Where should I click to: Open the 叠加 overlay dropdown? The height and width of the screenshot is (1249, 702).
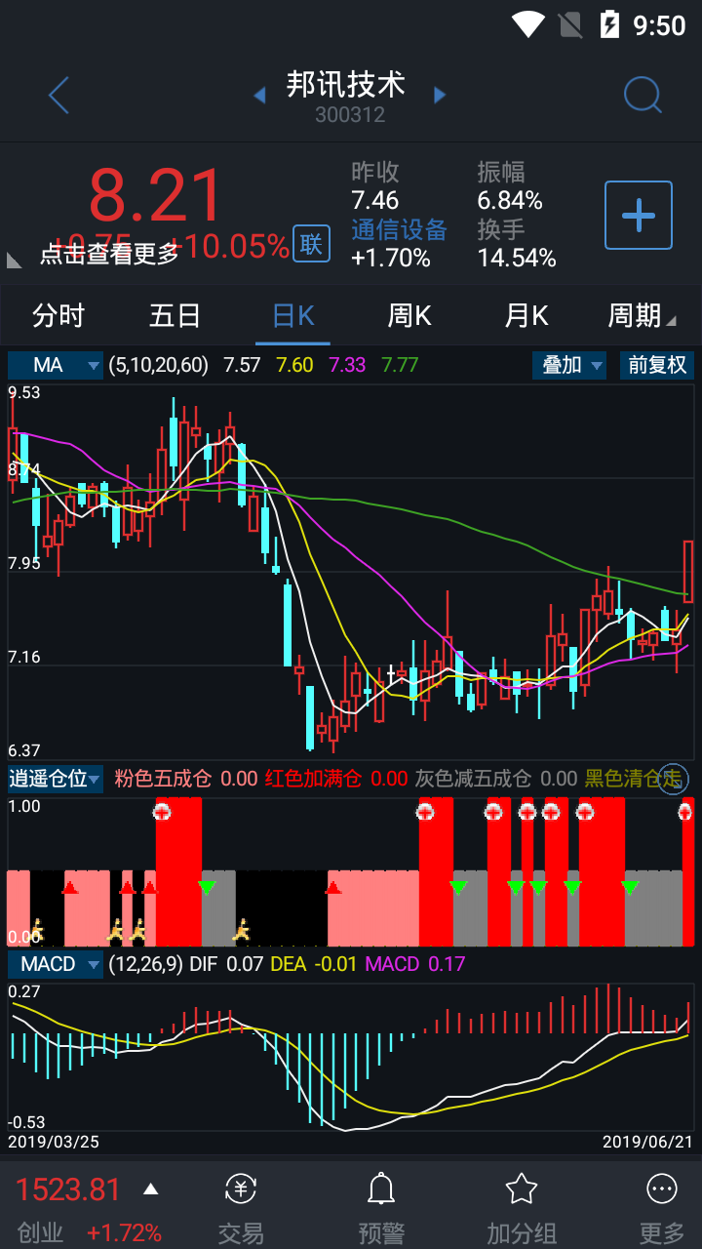point(569,365)
